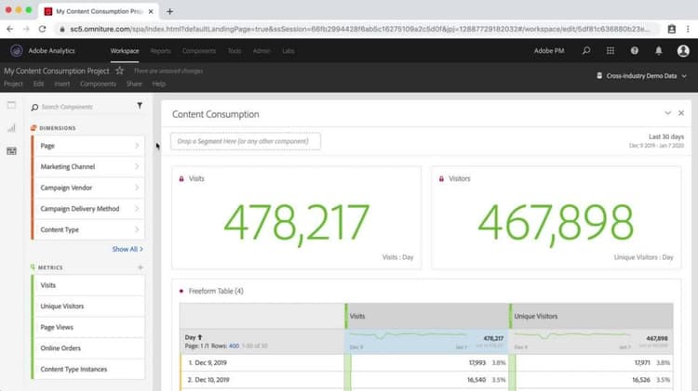Switch to Panels rail icon
This screenshot has width=698, height=391.
[11, 105]
